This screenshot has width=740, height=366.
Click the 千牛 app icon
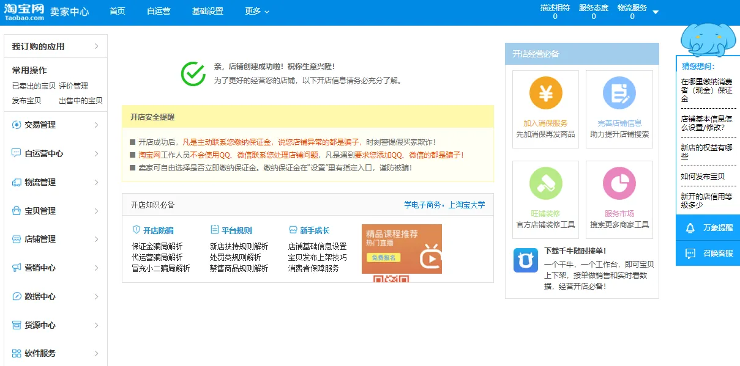[x=525, y=260]
